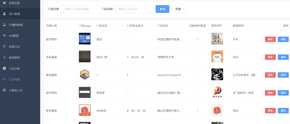Click the 门店列表 shop icon
Viewport: 290px width, 124px height.
pyautogui.click(x=5, y=79)
